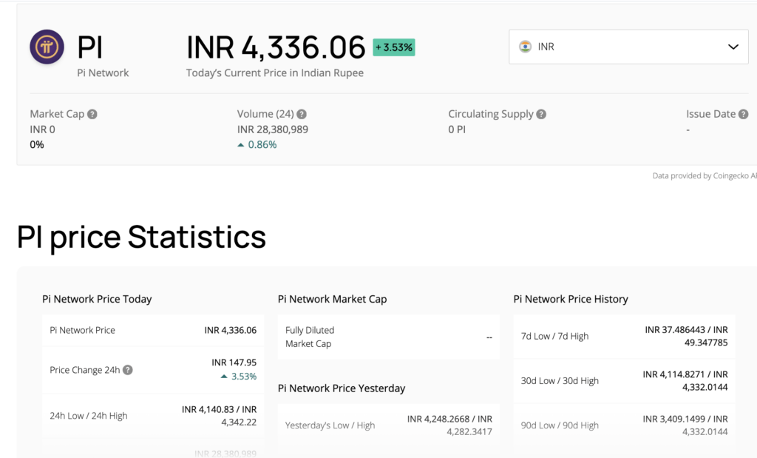Click the Pi Network Price Yesterday heading
Viewport: 757px width, 458px height.
(x=342, y=388)
